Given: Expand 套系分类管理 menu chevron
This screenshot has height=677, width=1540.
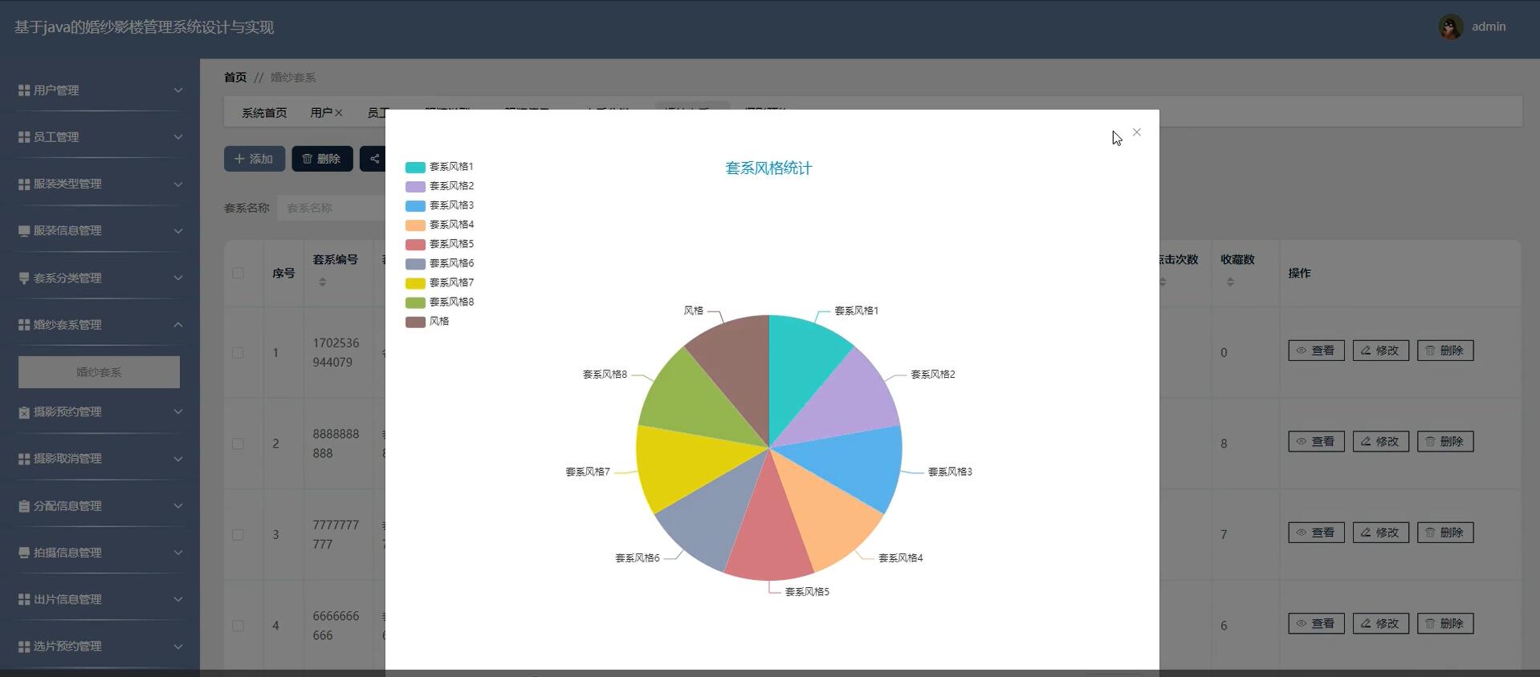Looking at the screenshot, I should 178,278.
